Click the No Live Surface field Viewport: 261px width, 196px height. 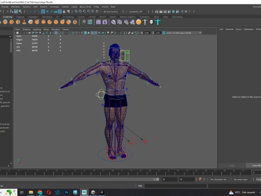click(x=111, y=11)
